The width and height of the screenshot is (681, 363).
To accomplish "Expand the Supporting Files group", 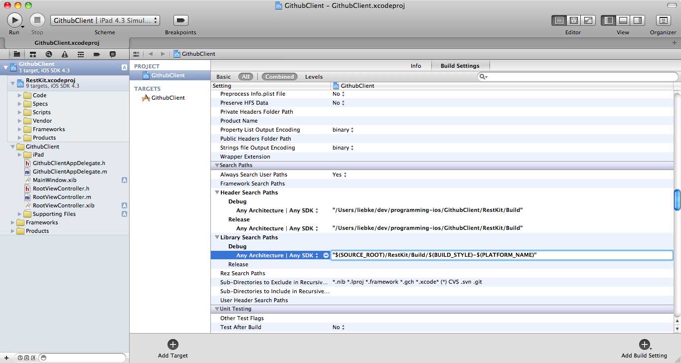I will (19, 214).
